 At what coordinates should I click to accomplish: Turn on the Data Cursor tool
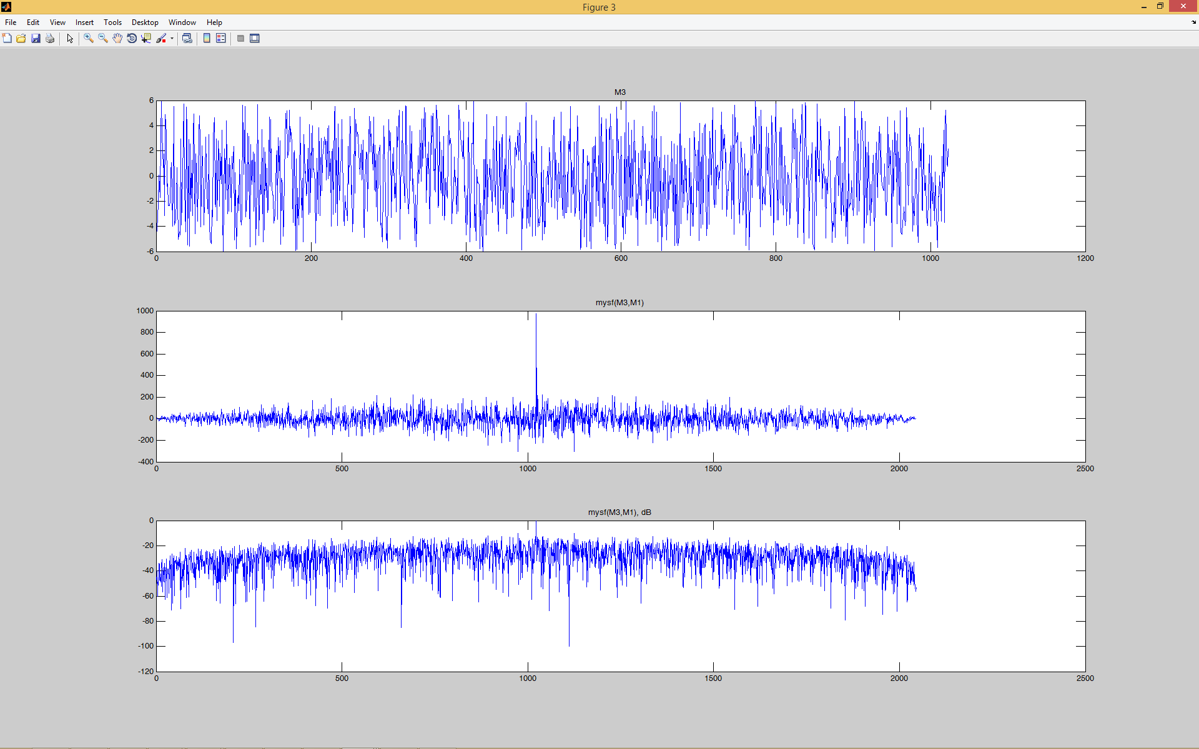[x=146, y=39]
